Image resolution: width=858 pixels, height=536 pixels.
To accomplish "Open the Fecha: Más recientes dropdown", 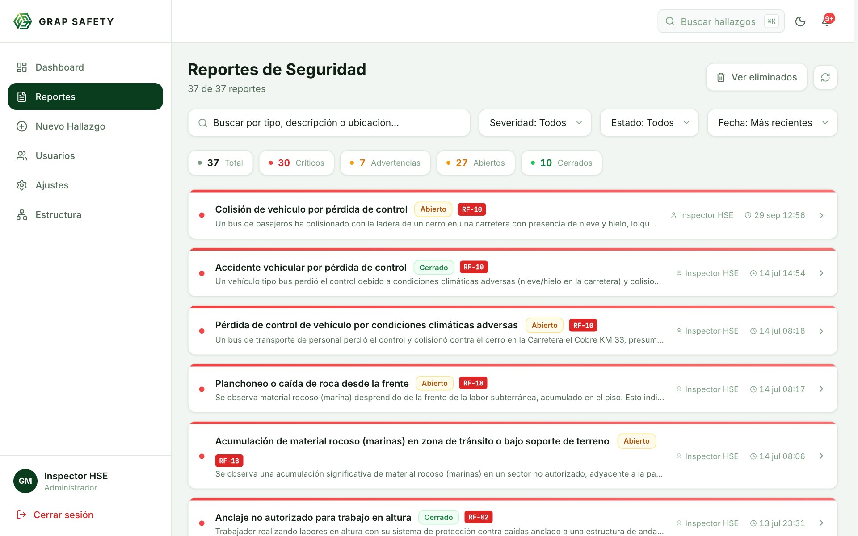I will [772, 123].
